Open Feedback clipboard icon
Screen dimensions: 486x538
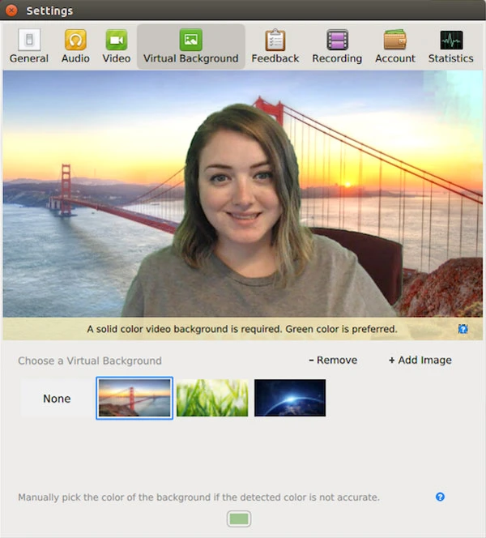tap(275, 40)
